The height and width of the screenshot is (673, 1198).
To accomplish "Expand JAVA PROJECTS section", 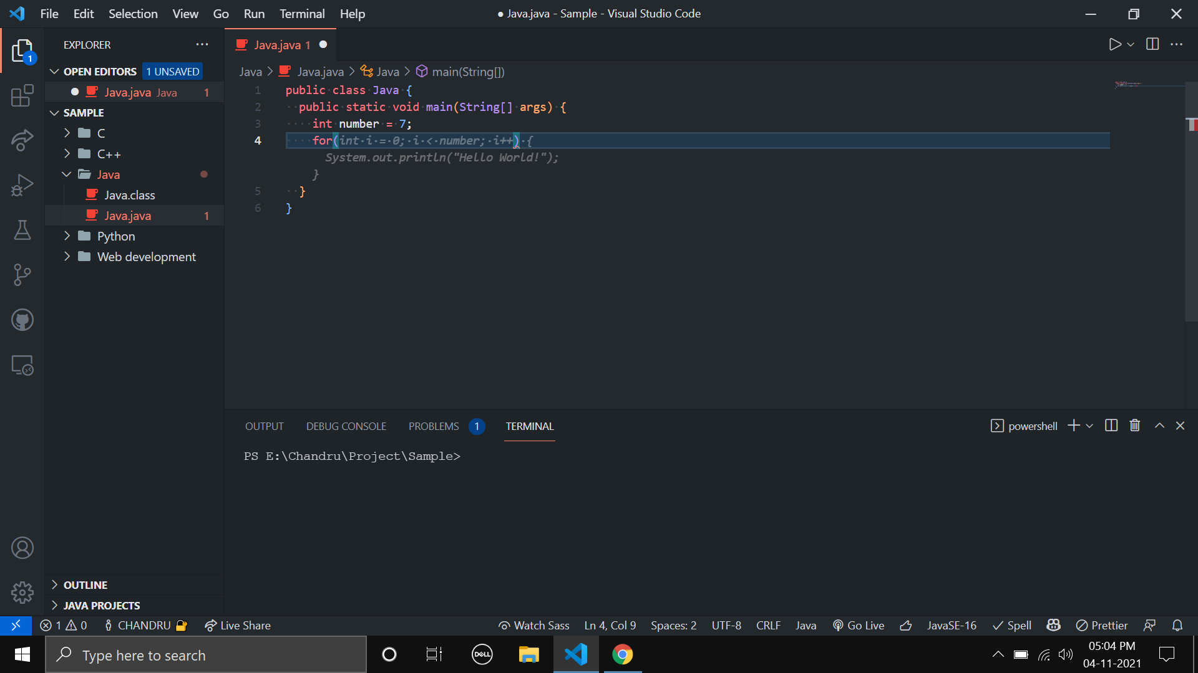I will pos(134,605).
